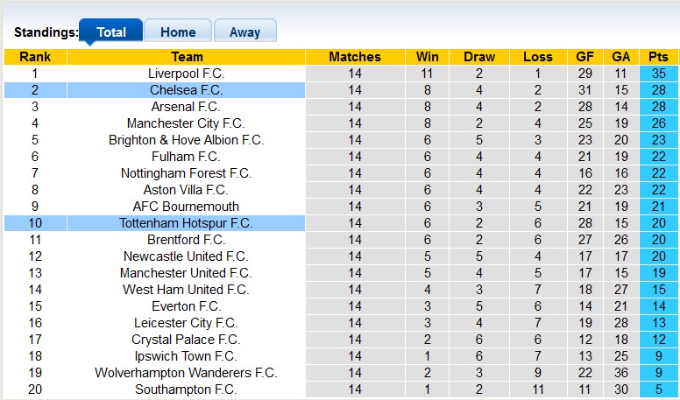Click Tottenham Hotspur F.C. highlighted row
This screenshot has width=680, height=400.
pos(186,223)
